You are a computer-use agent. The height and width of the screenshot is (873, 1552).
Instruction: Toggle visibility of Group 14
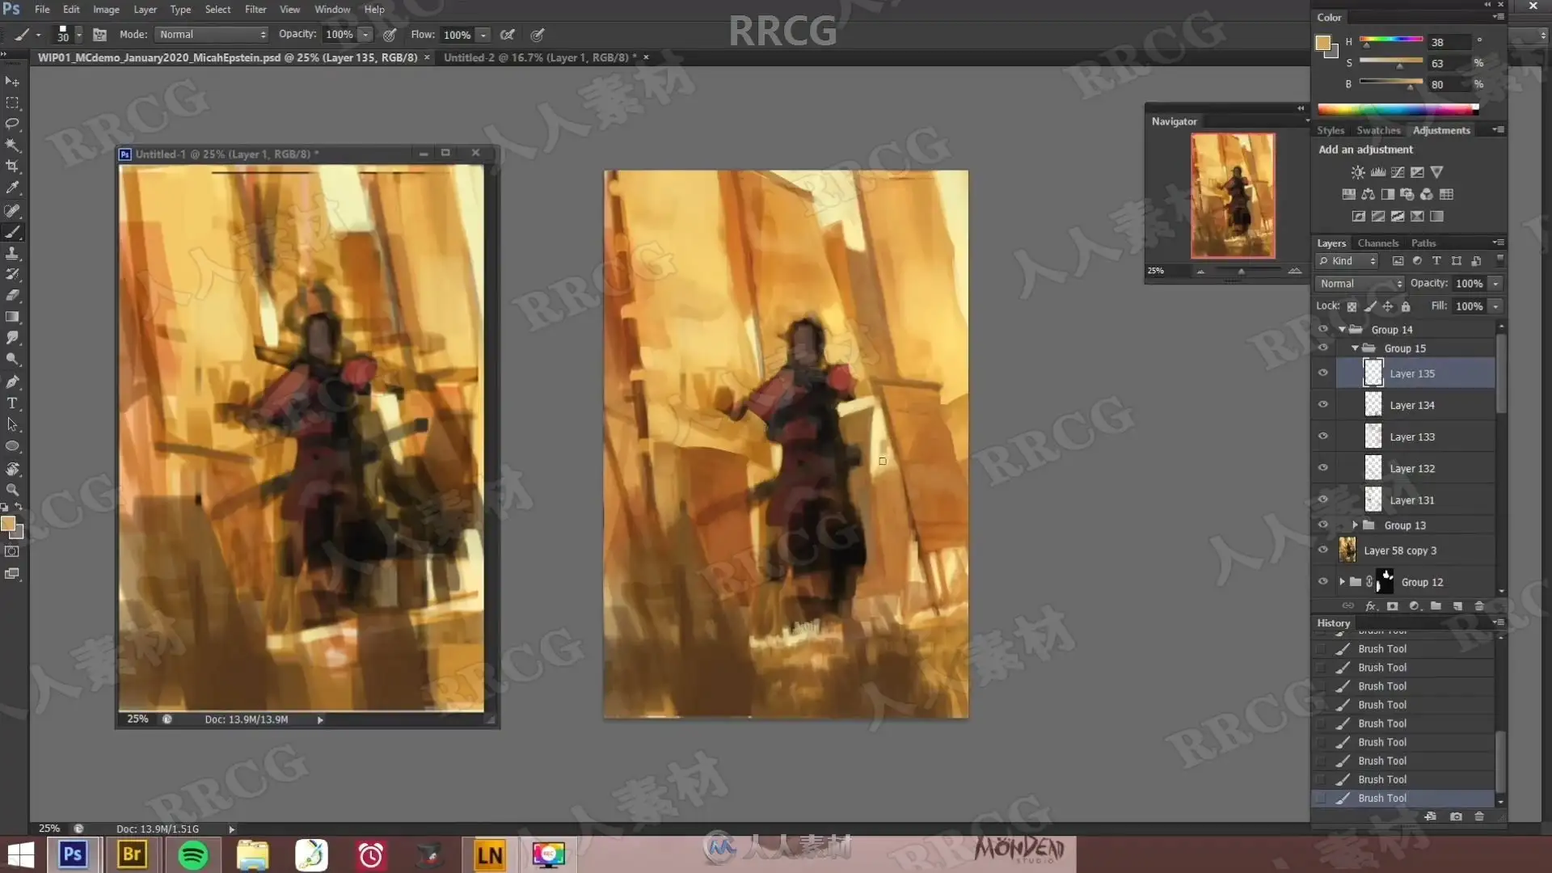coord(1323,330)
